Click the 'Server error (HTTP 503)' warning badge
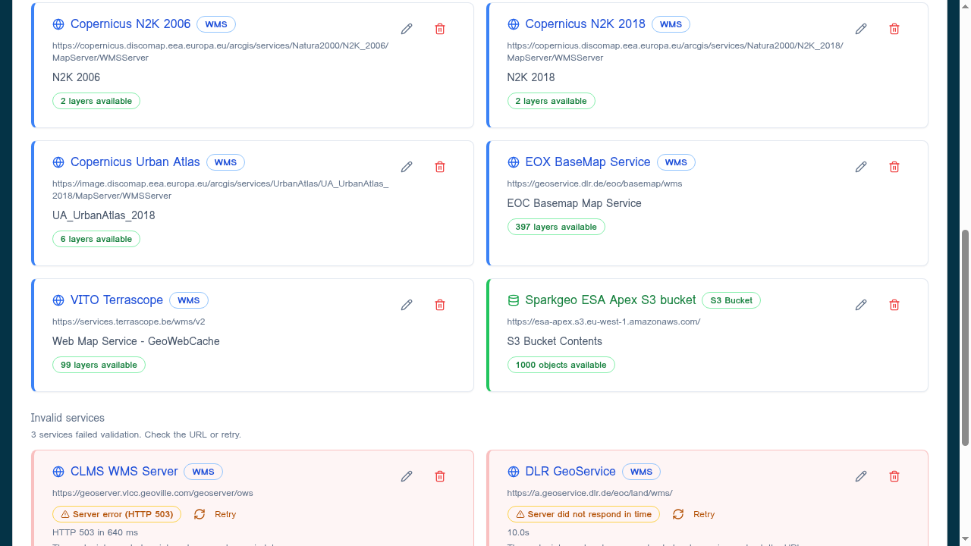Image resolution: width=971 pixels, height=546 pixels. click(117, 514)
